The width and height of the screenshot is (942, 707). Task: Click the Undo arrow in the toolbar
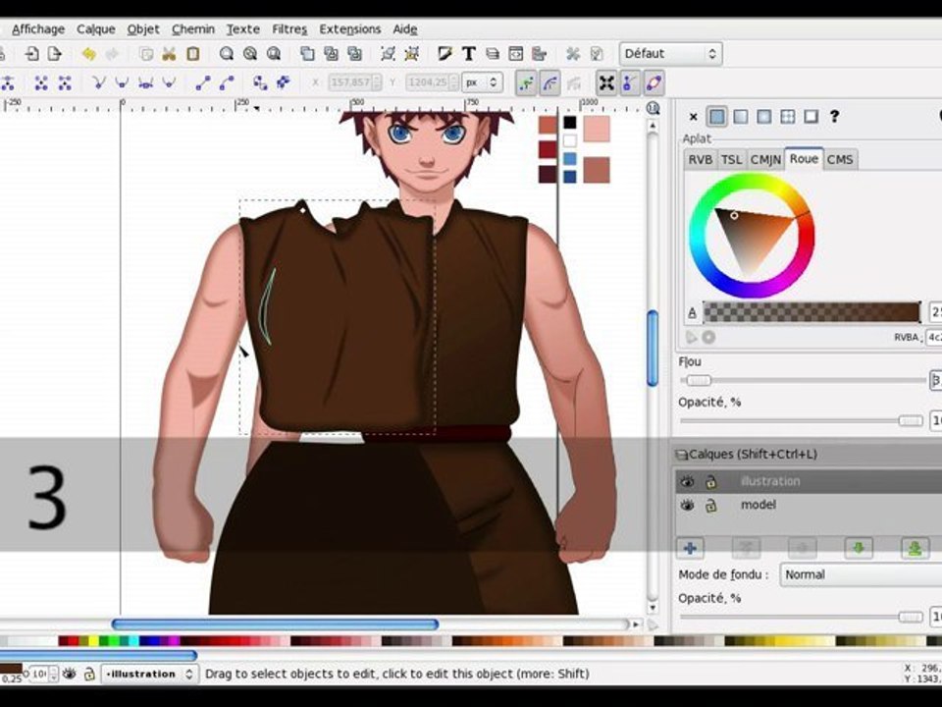89,54
